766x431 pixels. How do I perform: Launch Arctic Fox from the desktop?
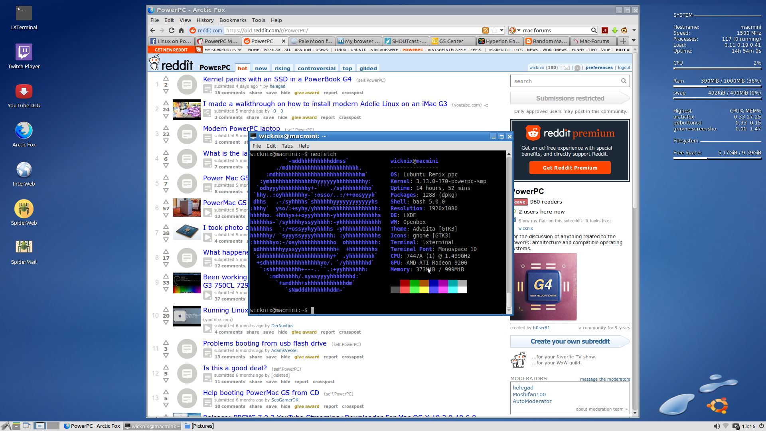pyautogui.click(x=24, y=135)
